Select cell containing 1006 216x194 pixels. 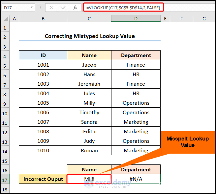[x=43, y=112]
